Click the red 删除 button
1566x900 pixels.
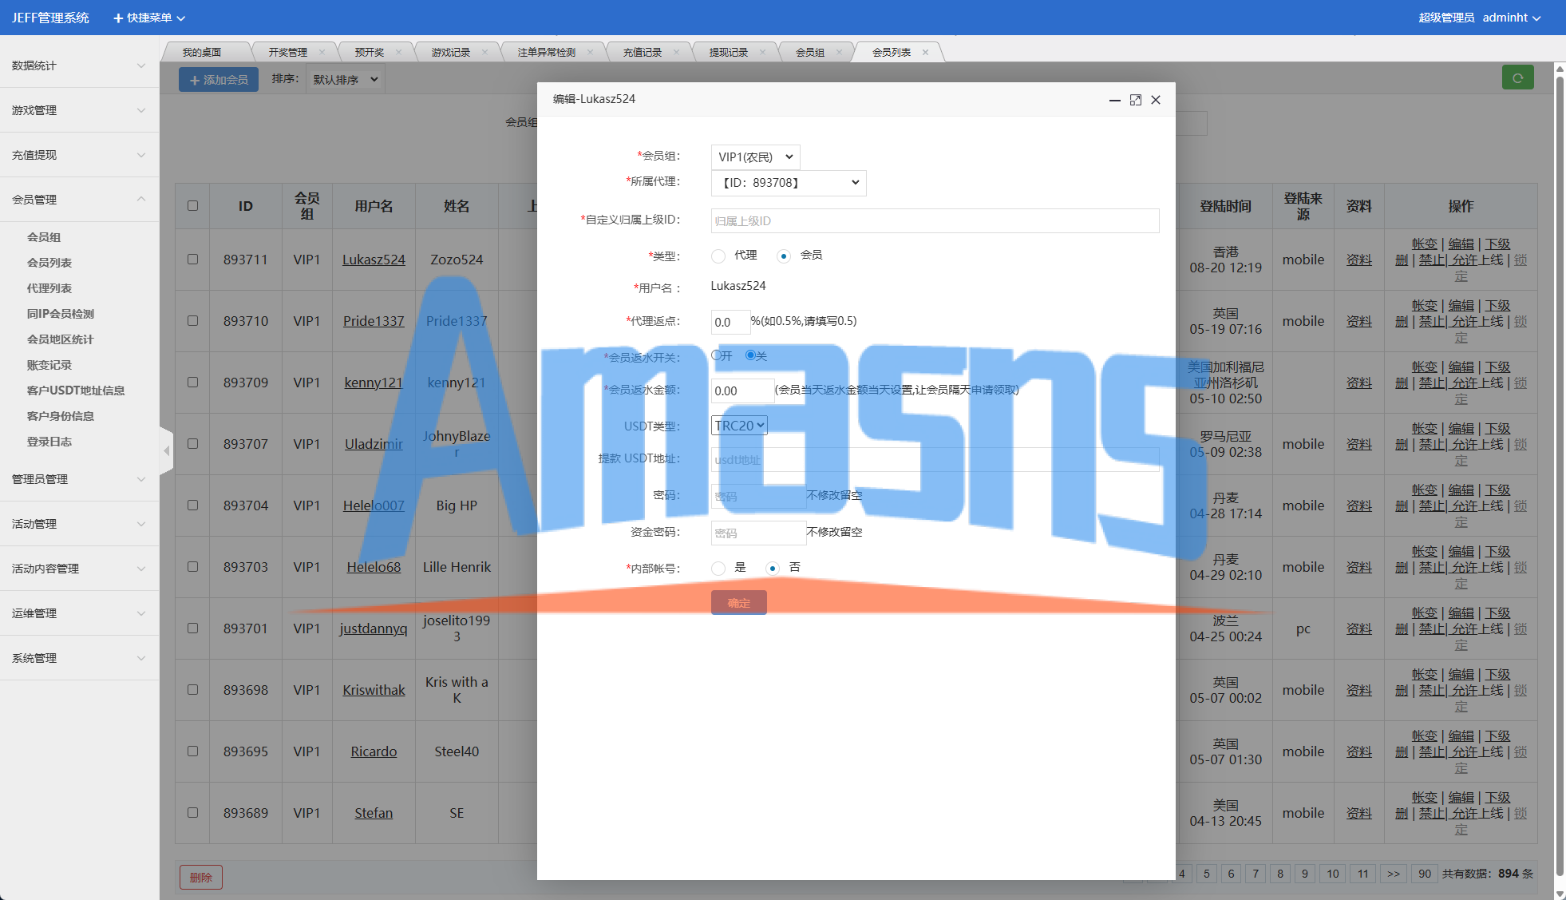click(200, 878)
